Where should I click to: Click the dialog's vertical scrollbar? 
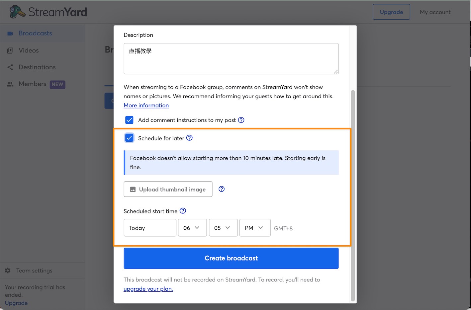tap(353, 195)
